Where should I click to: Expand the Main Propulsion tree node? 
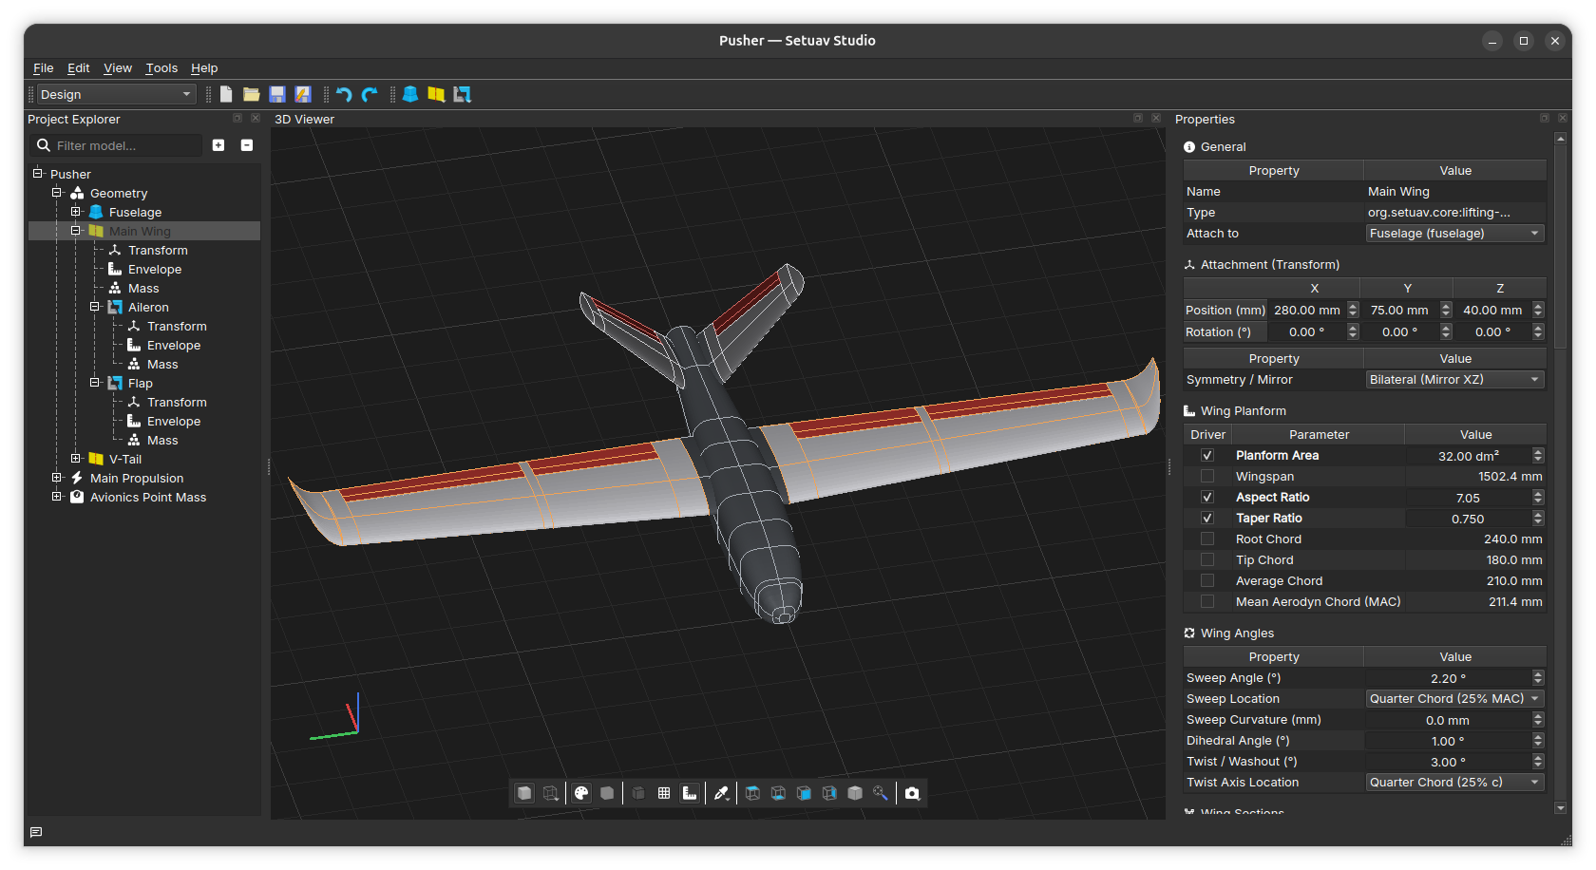pyautogui.click(x=57, y=478)
